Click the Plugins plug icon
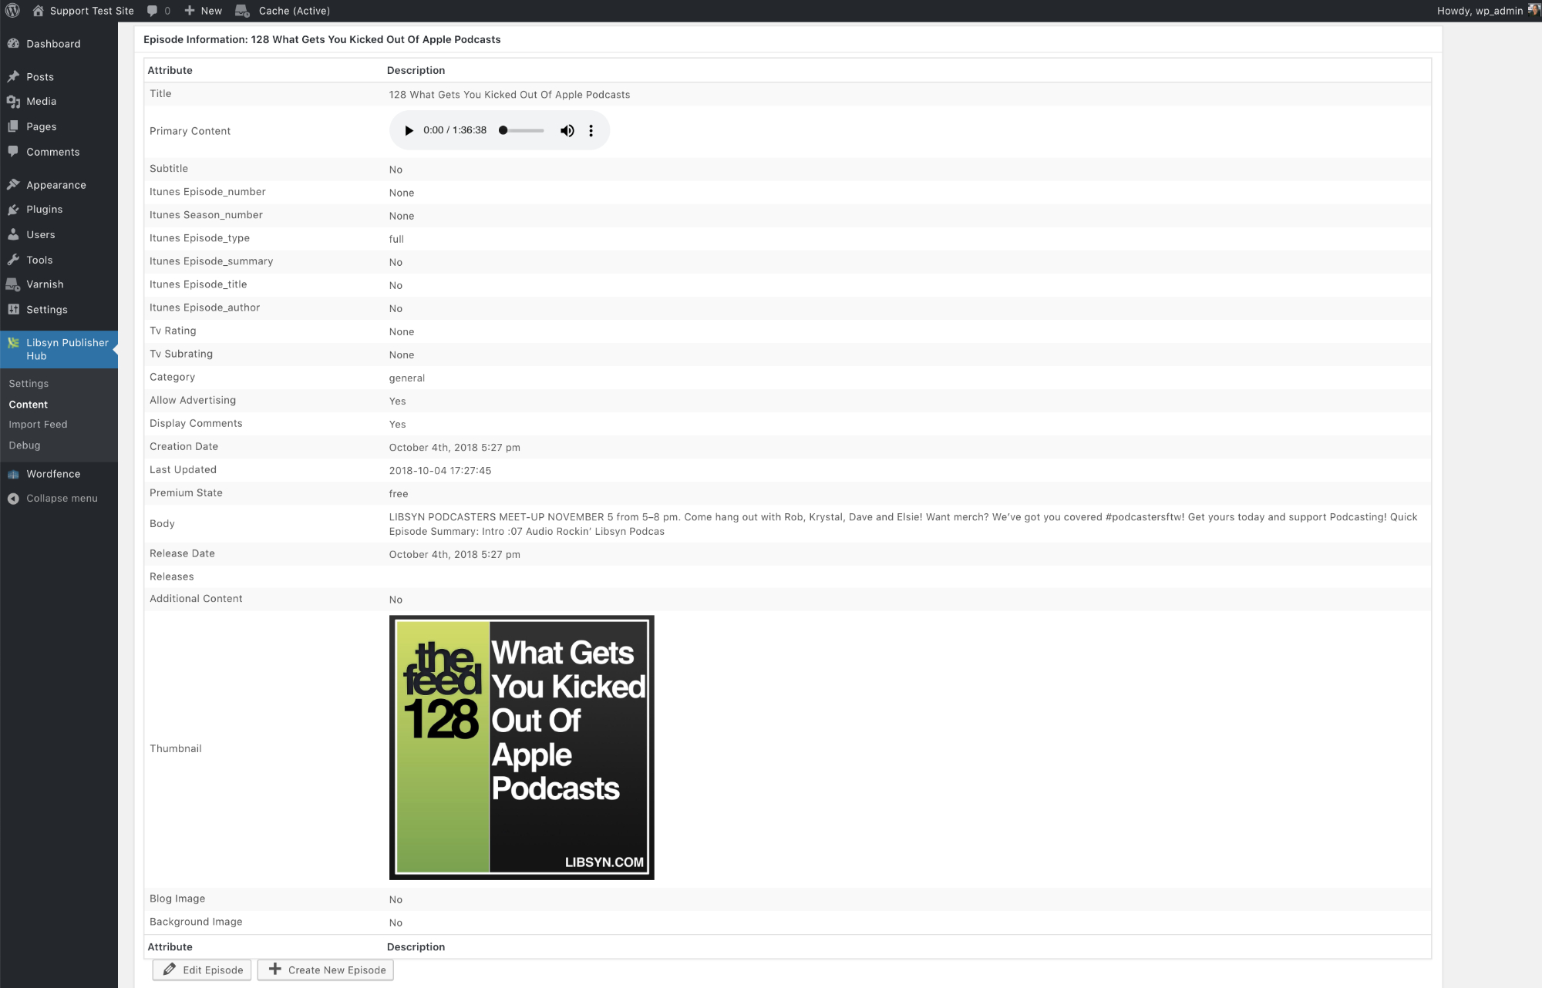Image resolution: width=1542 pixels, height=988 pixels. click(13, 210)
